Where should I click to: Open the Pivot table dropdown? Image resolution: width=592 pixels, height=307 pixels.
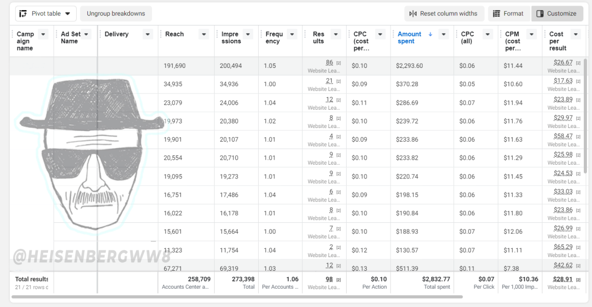pyautogui.click(x=45, y=14)
